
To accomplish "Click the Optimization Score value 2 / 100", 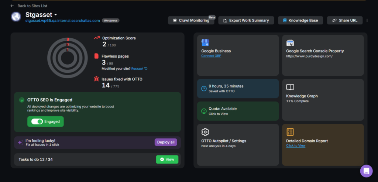I will [x=109, y=44].
